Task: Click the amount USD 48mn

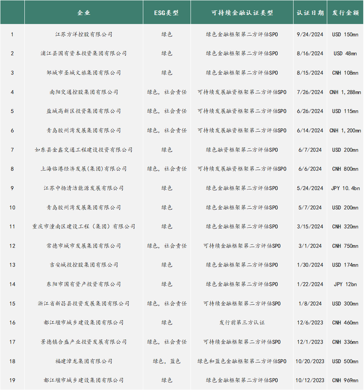Action: click(345, 53)
